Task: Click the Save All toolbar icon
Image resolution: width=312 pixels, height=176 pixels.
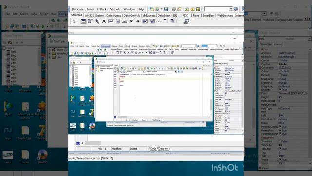Action: (174, 9)
